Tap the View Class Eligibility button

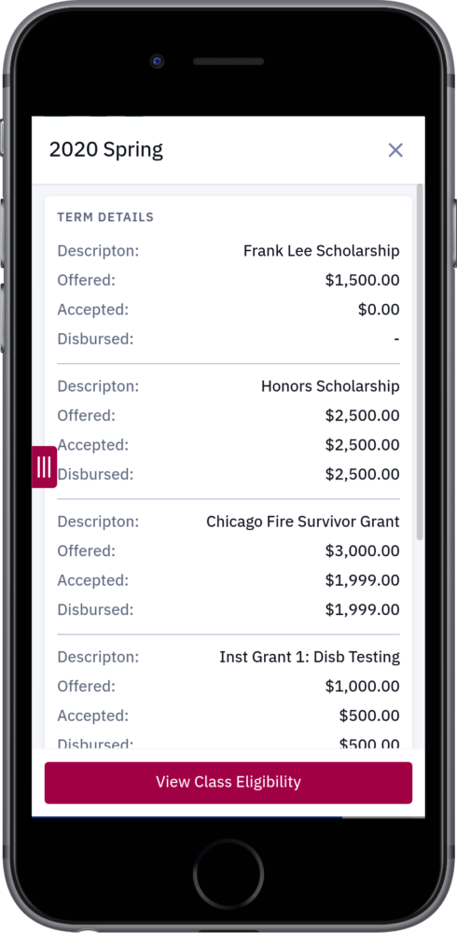pos(228,783)
